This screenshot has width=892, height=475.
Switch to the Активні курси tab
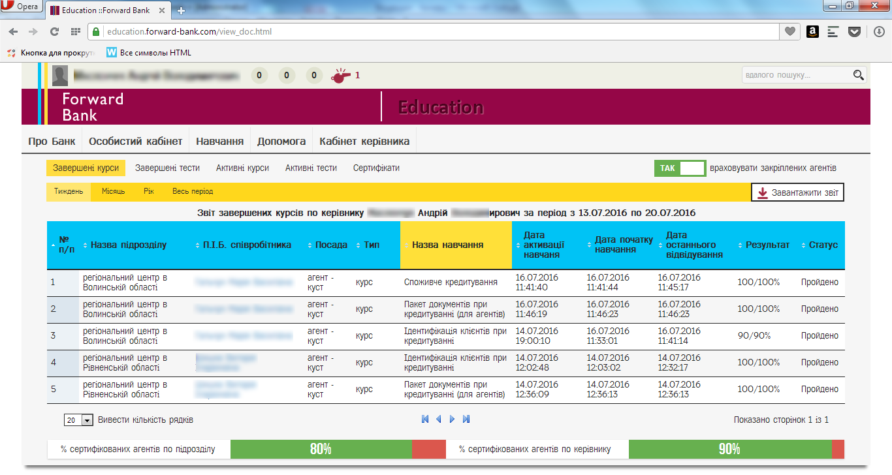point(242,168)
